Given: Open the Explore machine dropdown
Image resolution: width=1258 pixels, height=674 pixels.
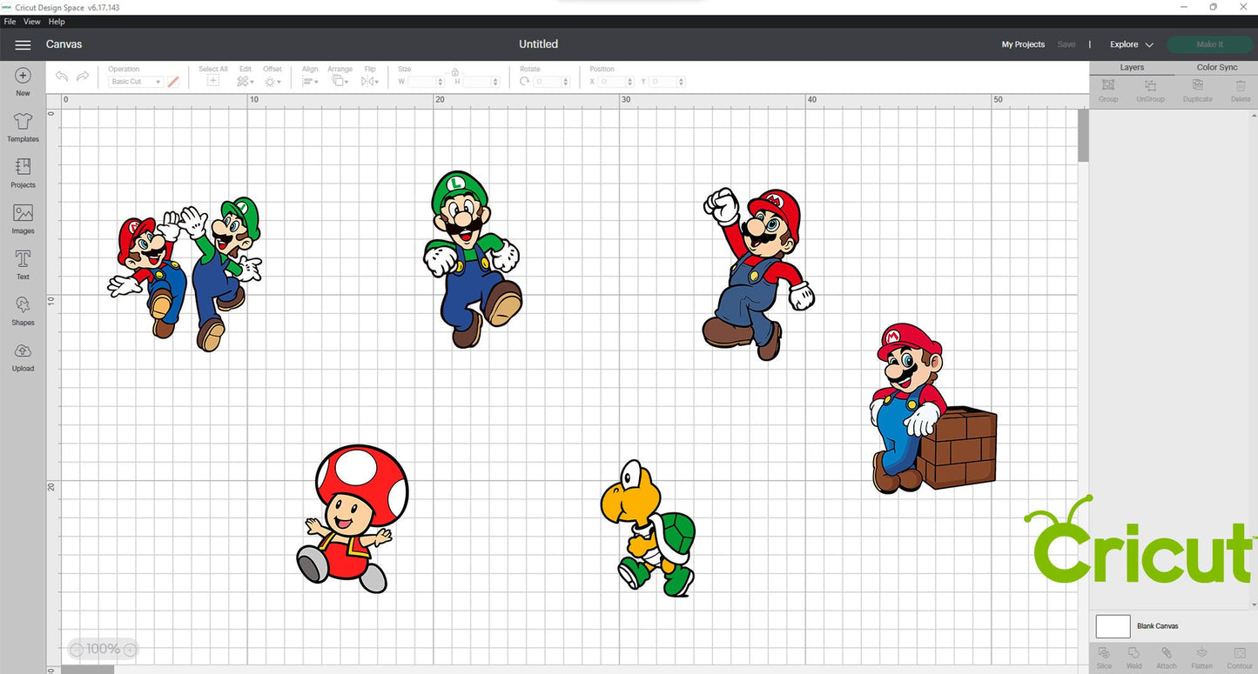Looking at the screenshot, I should click(x=1131, y=44).
